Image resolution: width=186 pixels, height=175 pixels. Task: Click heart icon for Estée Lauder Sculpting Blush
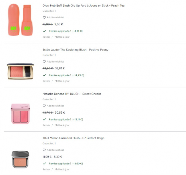click(x=44, y=62)
